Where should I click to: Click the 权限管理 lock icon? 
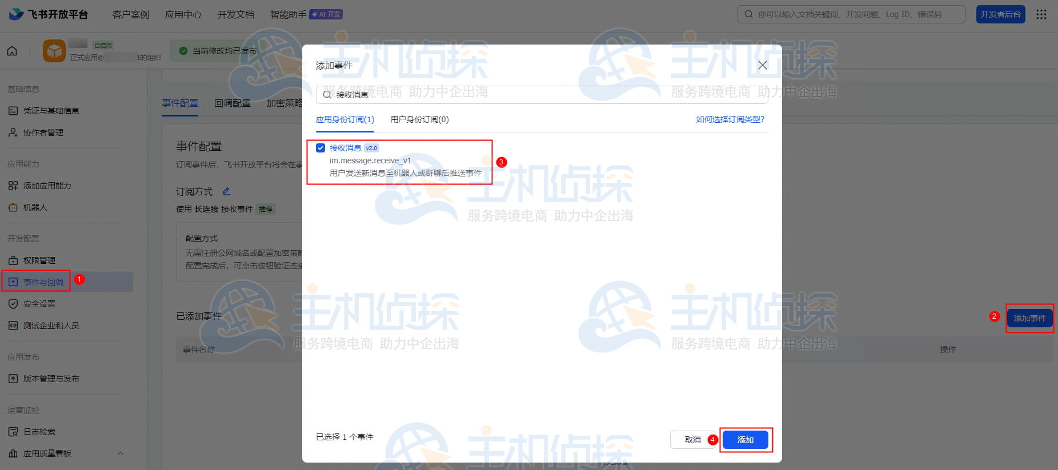[x=13, y=260]
